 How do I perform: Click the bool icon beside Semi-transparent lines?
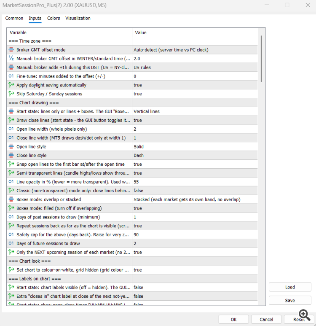coord(11,173)
